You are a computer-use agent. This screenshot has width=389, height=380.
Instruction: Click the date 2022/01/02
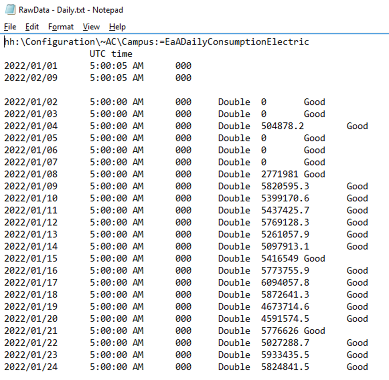pos(31,102)
